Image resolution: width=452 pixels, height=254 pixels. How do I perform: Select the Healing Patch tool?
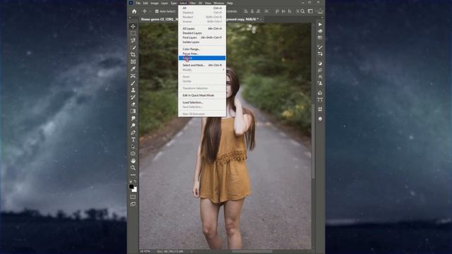click(x=133, y=75)
